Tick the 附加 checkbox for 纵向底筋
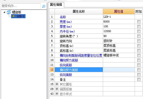 [x=139, y=65]
